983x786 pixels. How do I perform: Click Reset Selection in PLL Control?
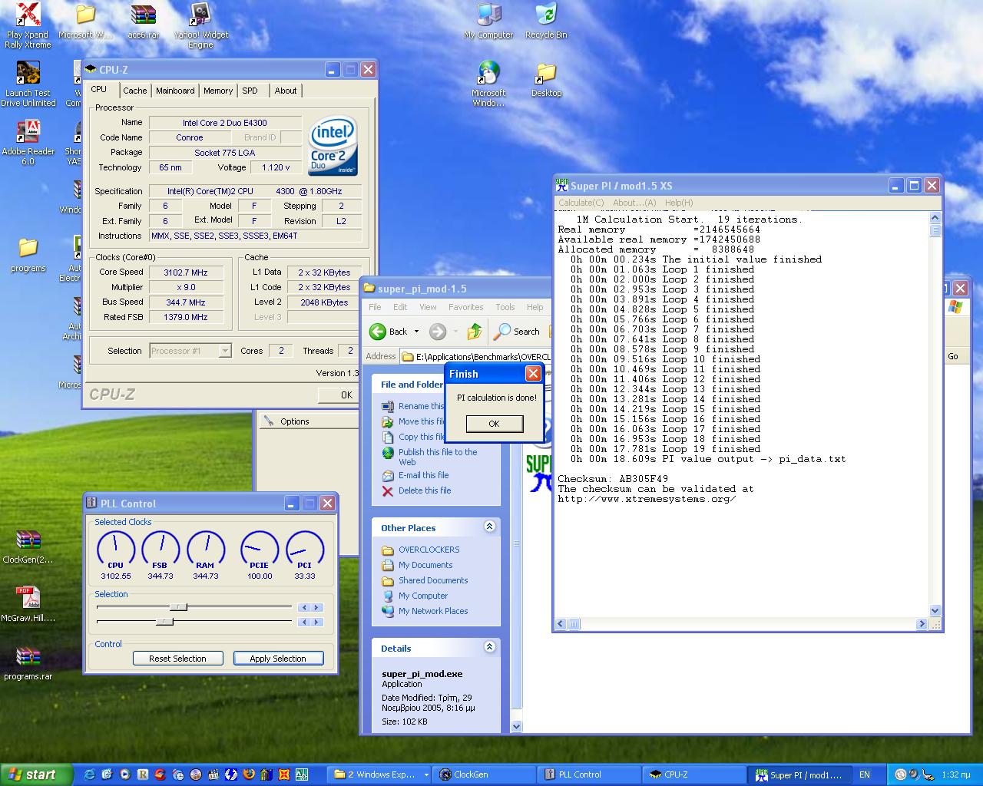[177, 659]
